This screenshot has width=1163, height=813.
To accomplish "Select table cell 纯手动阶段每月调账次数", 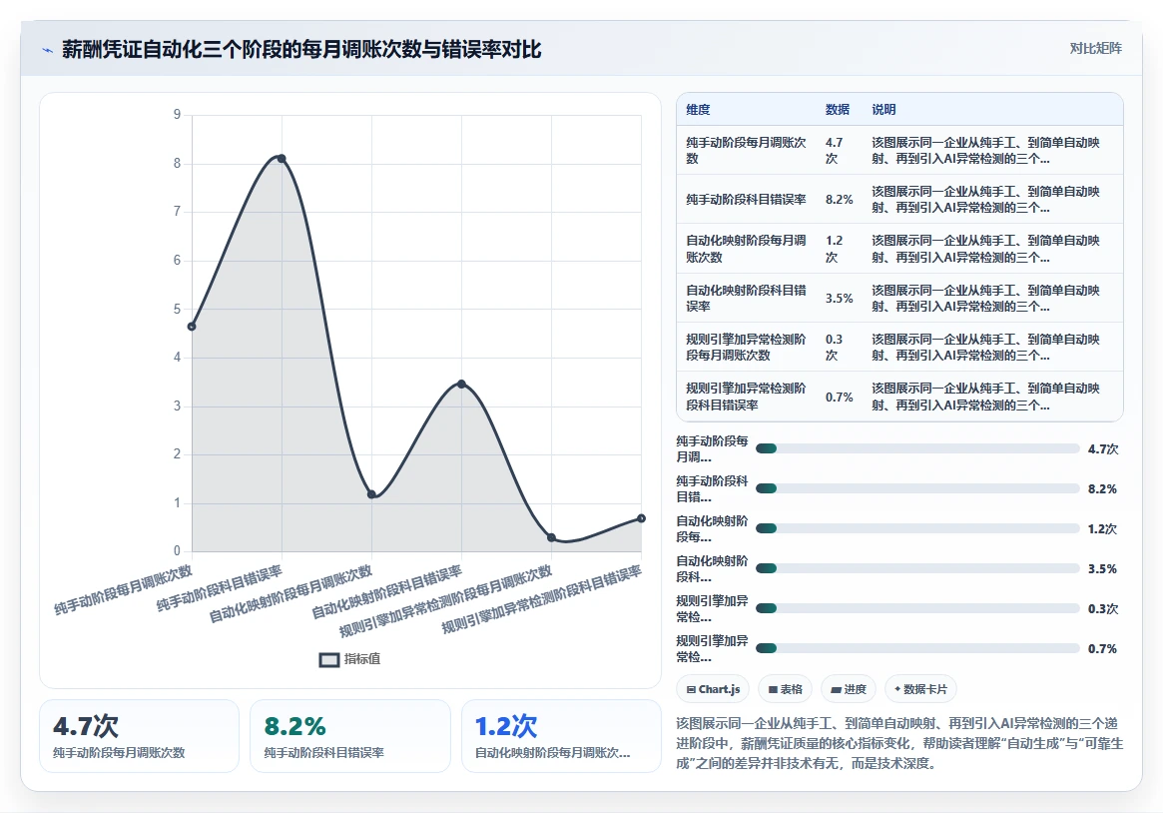I will (746, 151).
